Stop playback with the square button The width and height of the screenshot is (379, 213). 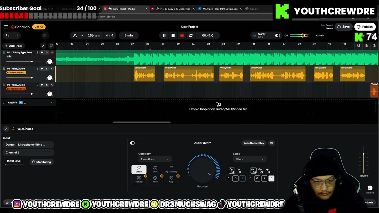173,35
